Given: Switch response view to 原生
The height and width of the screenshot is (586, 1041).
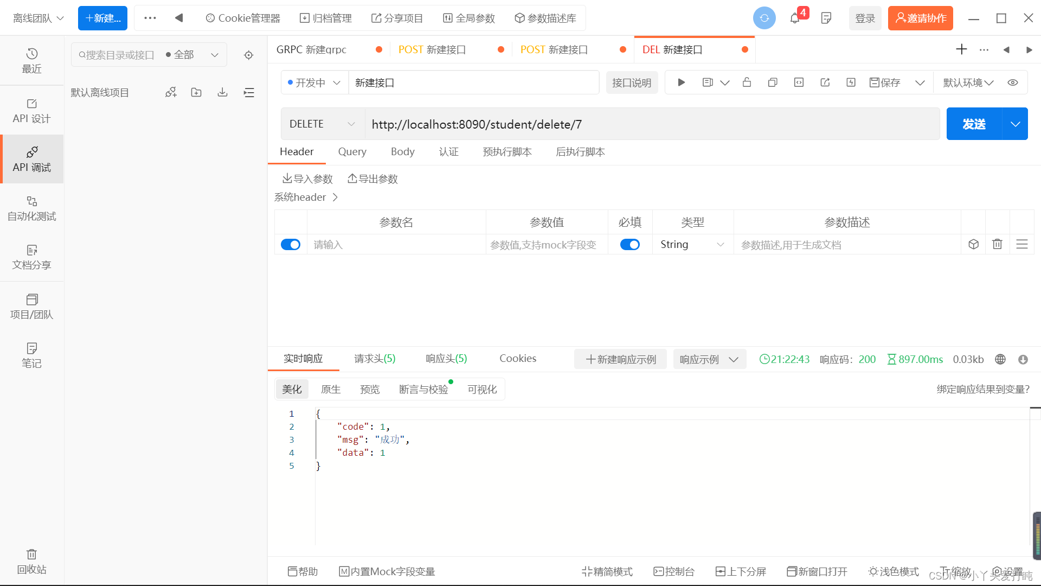Looking at the screenshot, I should 331,389.
